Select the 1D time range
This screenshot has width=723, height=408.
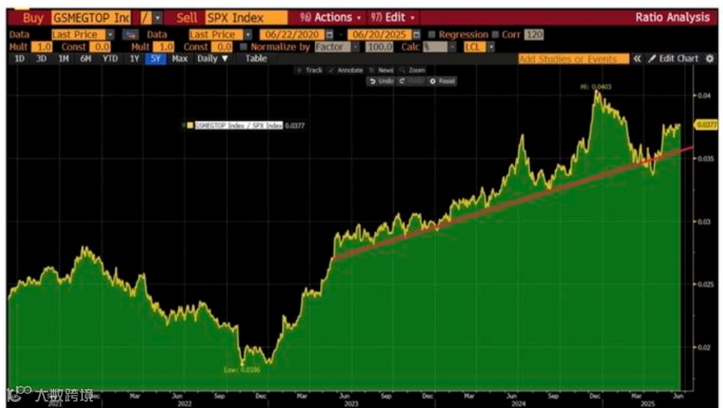(19, 58)
